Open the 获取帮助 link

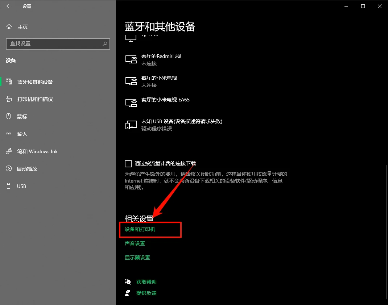tap(146, 282)
